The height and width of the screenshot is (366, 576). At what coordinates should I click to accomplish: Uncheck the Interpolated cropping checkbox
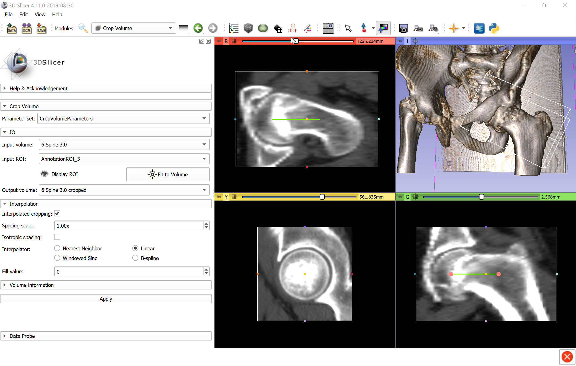[57, 214]
